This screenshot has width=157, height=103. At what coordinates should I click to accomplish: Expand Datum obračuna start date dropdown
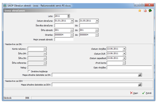coord(72,21)
